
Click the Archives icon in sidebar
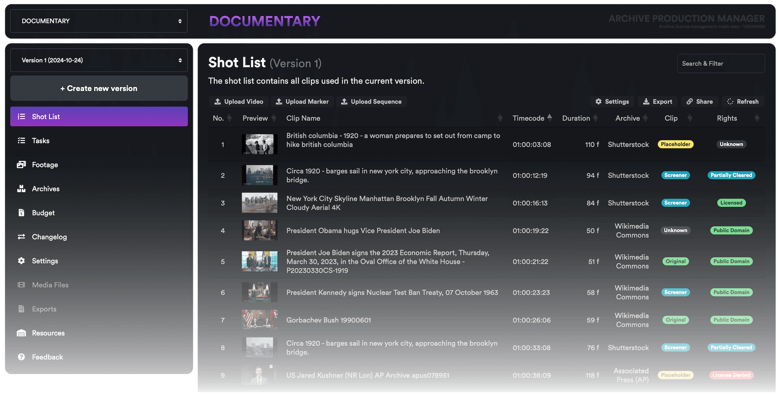coord(21,188)
